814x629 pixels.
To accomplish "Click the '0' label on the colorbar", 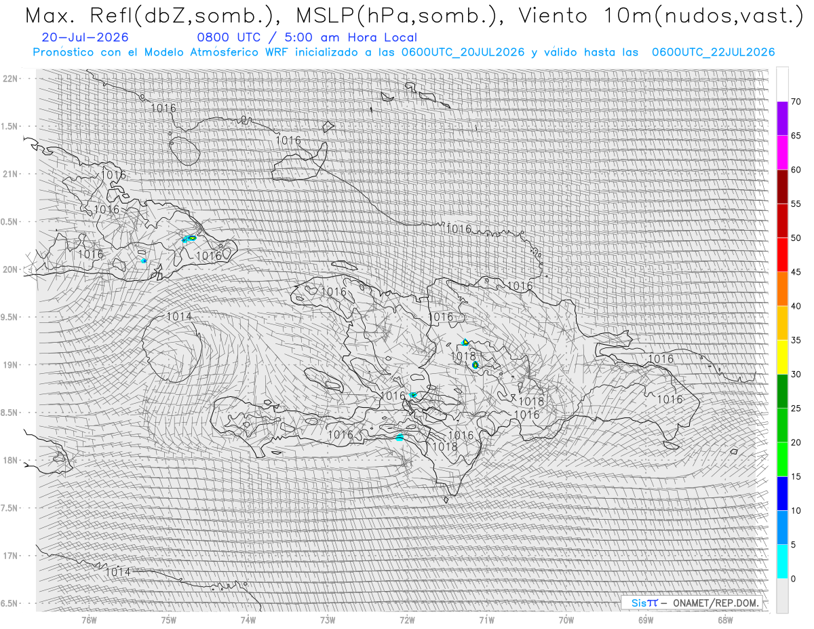I will tap(794, 578).
